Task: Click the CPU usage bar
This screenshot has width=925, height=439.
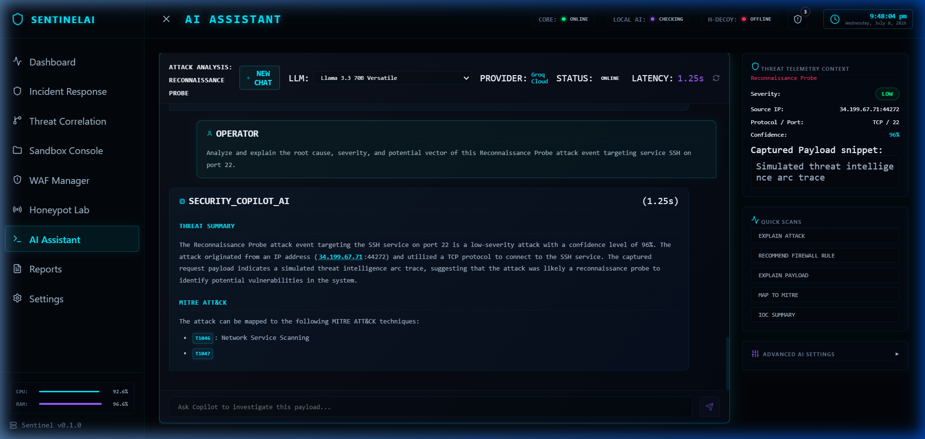Action: (x=69, y=392)
